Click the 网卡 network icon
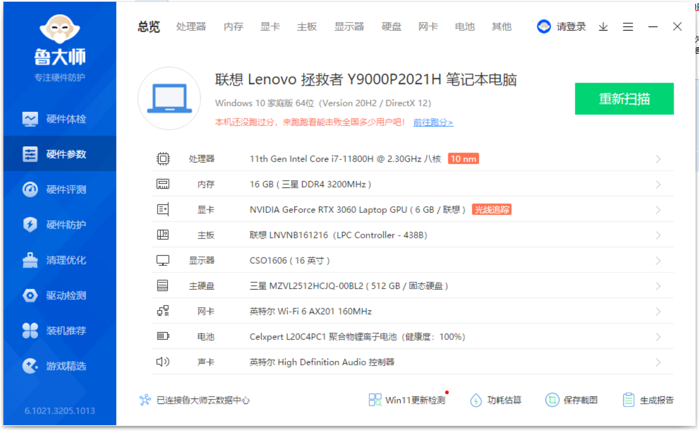 (163, 311)
